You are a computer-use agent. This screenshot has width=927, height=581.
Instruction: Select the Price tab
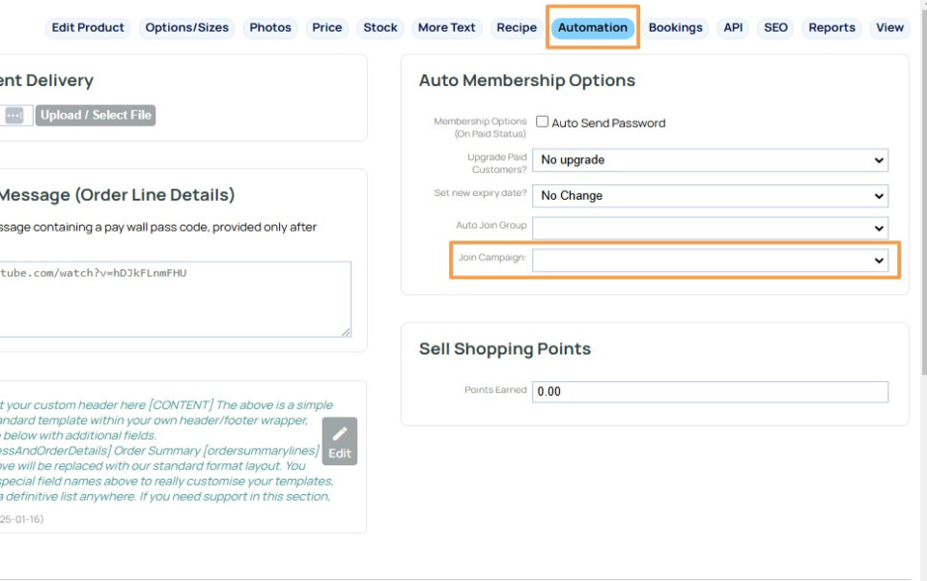(327, 28)
